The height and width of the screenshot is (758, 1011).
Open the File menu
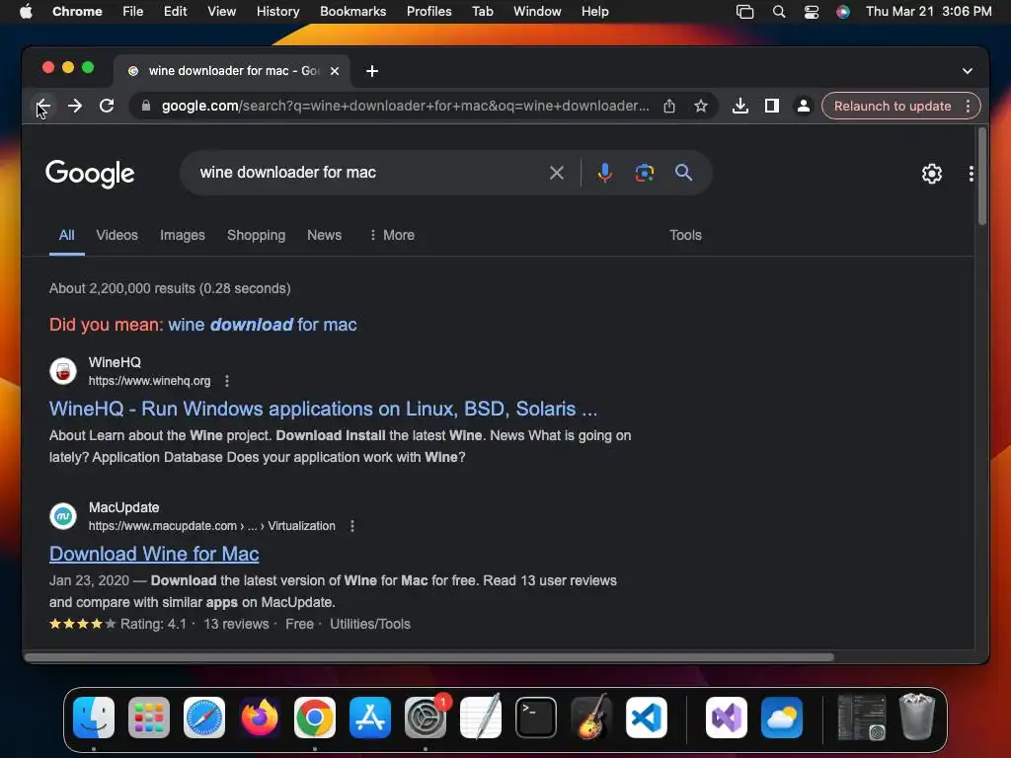pos(133,12)
